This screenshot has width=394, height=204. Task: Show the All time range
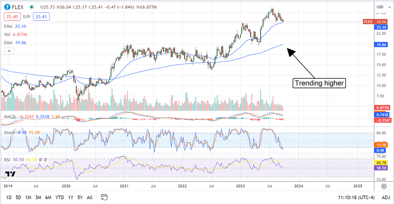[x=89, y=197]
